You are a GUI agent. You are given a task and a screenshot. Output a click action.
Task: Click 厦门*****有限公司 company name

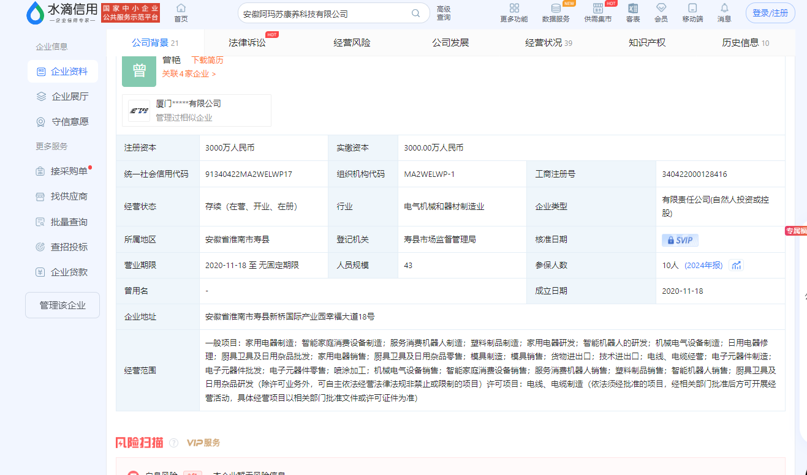tap(188, 104)
